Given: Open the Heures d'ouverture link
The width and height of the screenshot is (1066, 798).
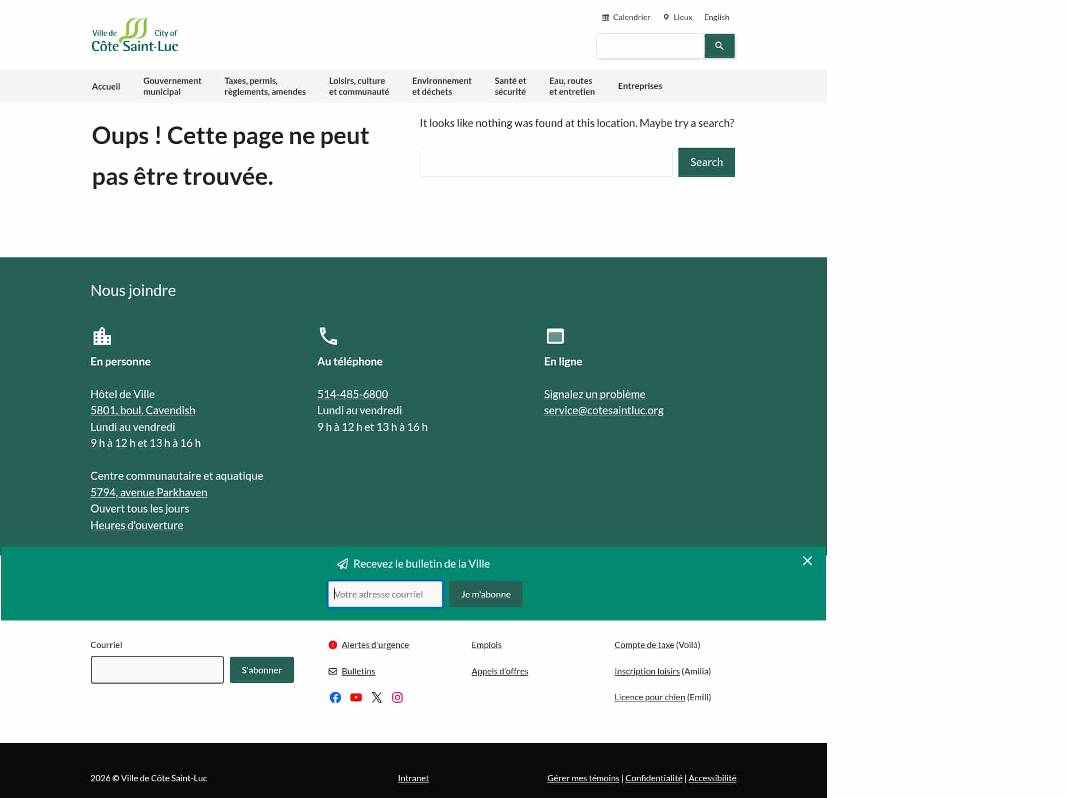Looking at the screenshot, I should [136, 525].
